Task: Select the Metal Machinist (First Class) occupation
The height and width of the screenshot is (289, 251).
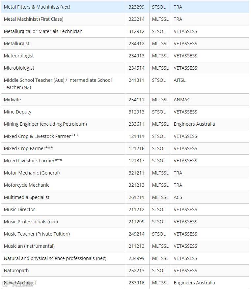Action: coord(34,19)
